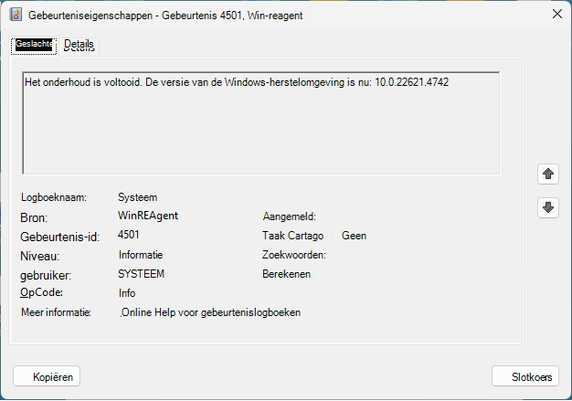The image size is (572, 401).
Task: Click the event log icon in title bar
Action: click(x=16, y=15)
